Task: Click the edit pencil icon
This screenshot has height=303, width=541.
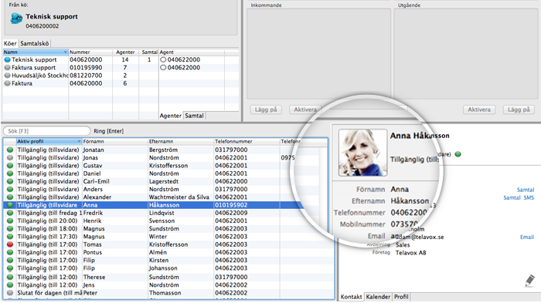Action: tap(529, 281)
